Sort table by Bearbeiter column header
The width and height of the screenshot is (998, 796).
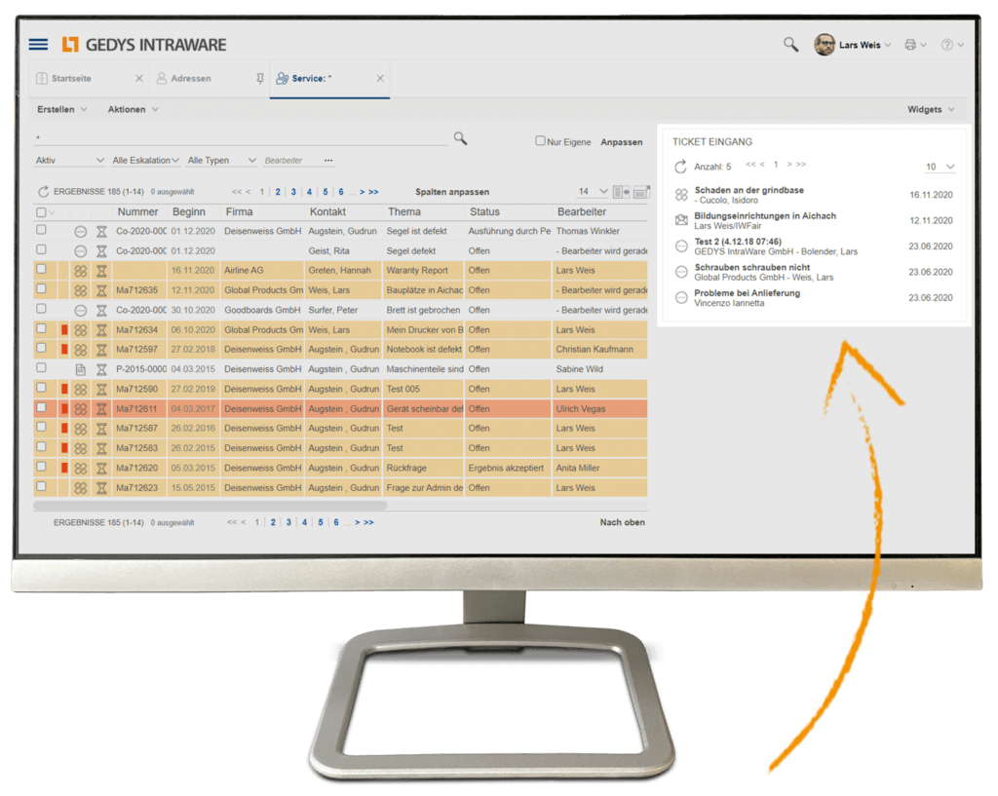click(x=582, y=211)
